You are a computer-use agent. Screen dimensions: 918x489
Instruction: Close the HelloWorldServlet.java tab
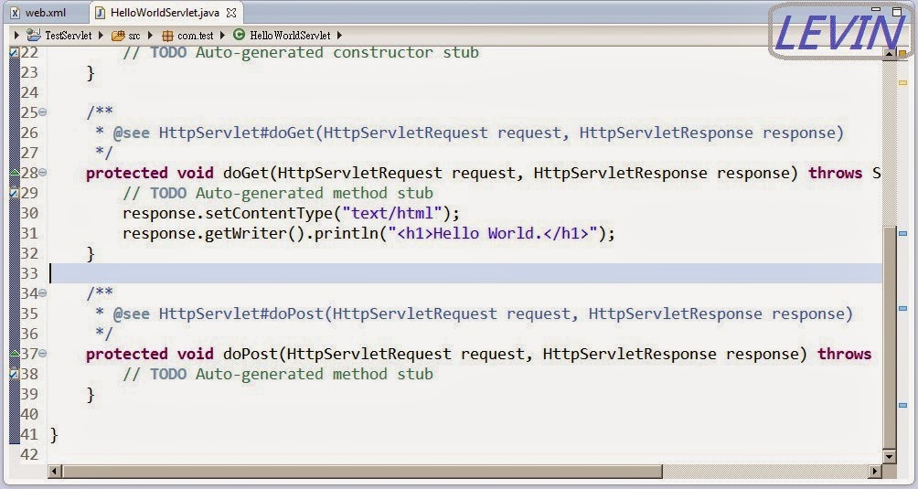click(x=231, y=12)
